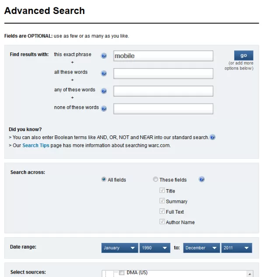Image resolution: width=263 pixels, height=277 pixels.
Task: Click help icon beside 'any of these words'
Action: coord(104,91)
